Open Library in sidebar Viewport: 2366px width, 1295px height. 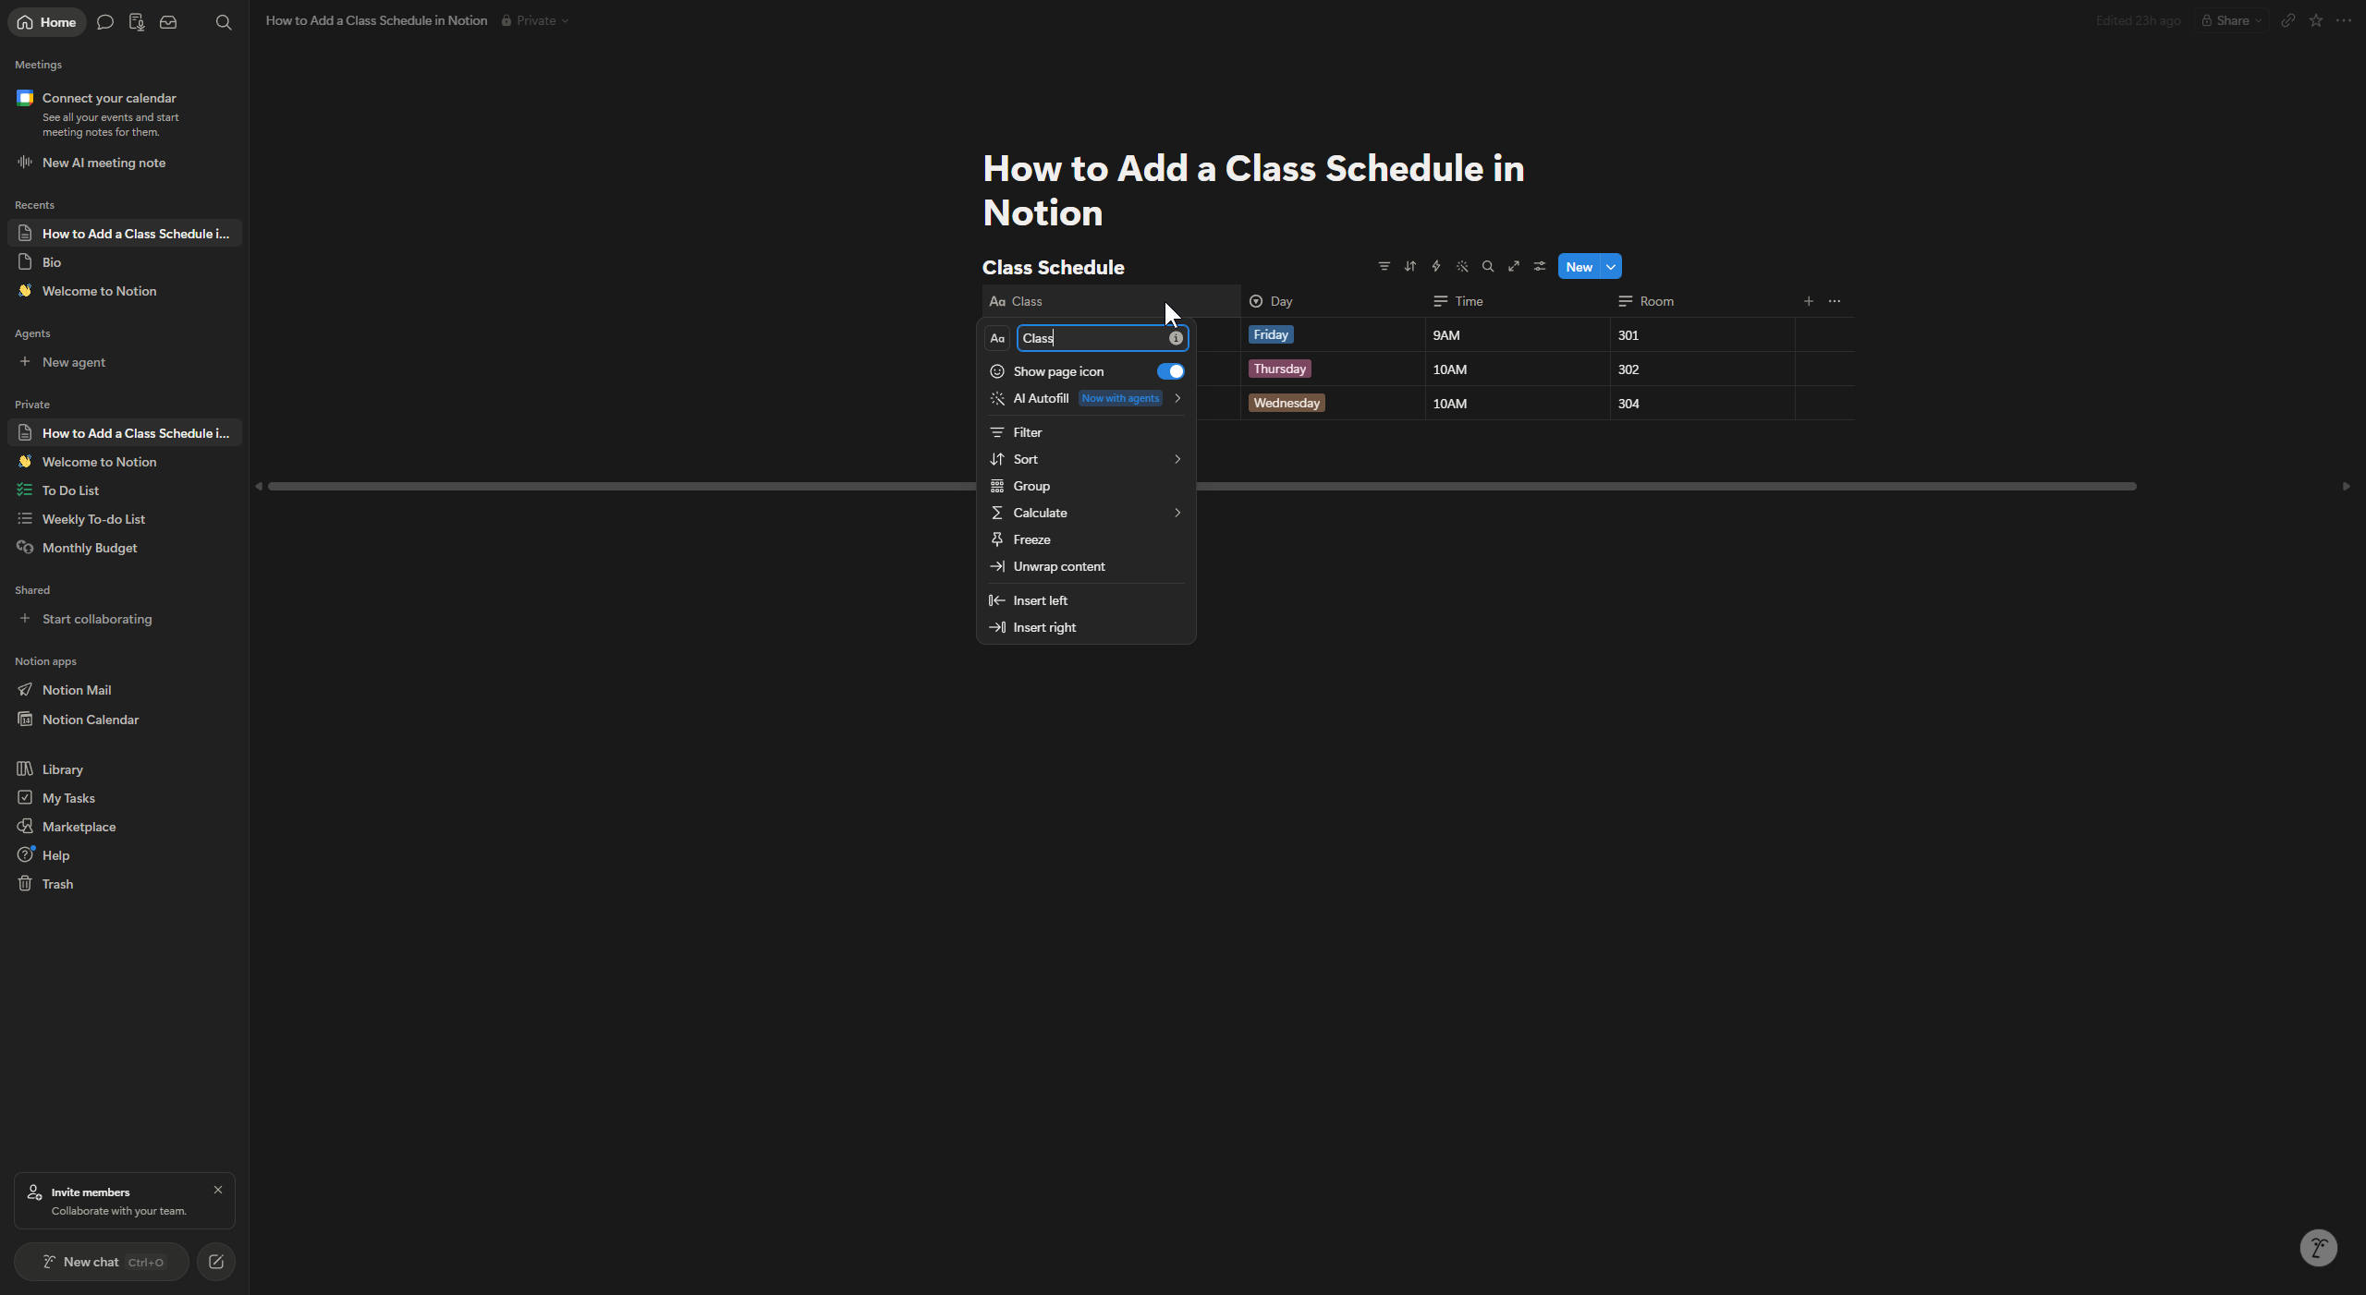(x=124, y=769)
